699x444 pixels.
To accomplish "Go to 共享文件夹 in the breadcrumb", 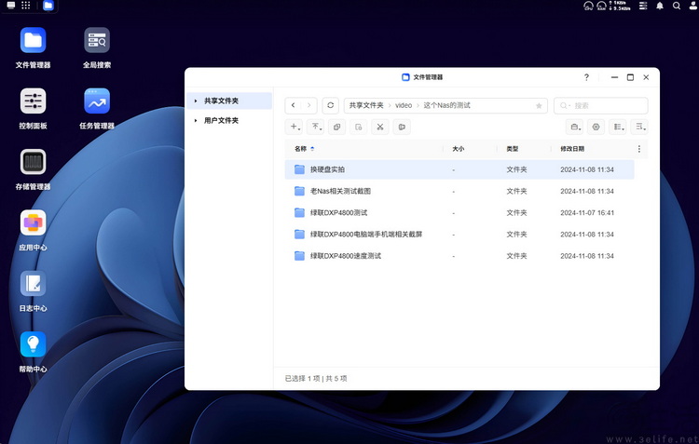I will tap(366, 105).
